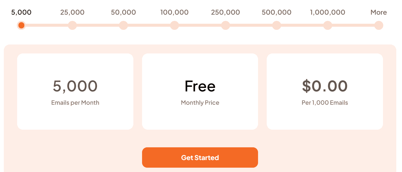Viewport: 402px width, 172px height.
Task: Click the 1,000,000 label
Action: pyautogui.click(x=328, y=12)
